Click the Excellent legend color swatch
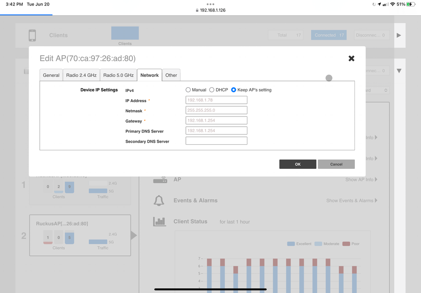The height and width of the screenshot is (293, 421). coord(290,244)
